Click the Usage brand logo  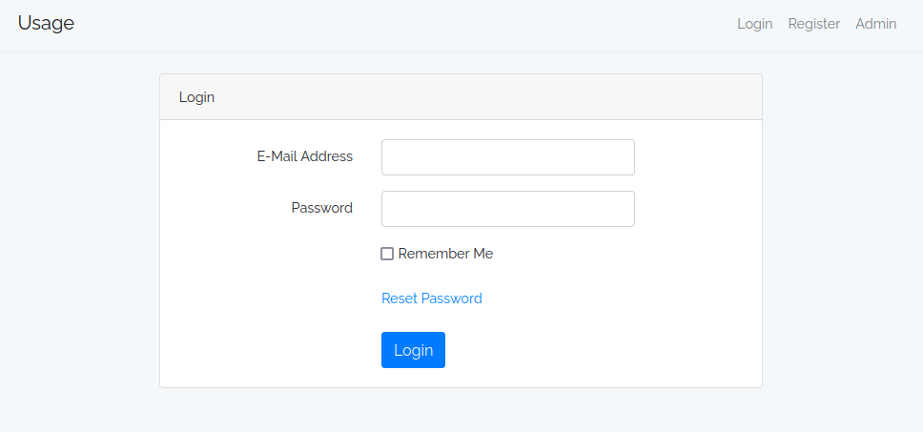point(46,24)
